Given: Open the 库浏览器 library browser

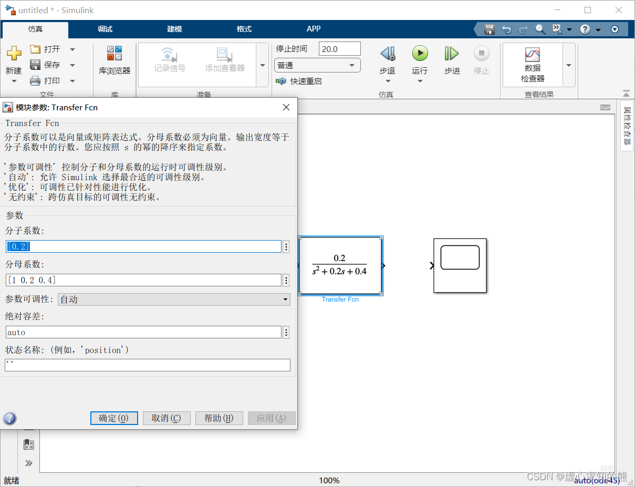Looking at the screenshot, I should [114, 60].
